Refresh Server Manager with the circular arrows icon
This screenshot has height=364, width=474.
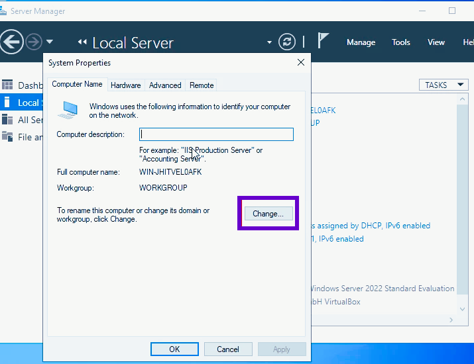coord(286,42)
